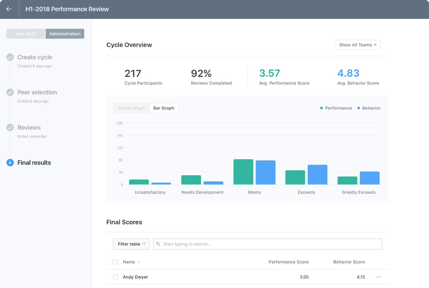Switch to the Matrix Graph view
The width and height of the screenshot is (429, 288).
[x=131, y=108]
